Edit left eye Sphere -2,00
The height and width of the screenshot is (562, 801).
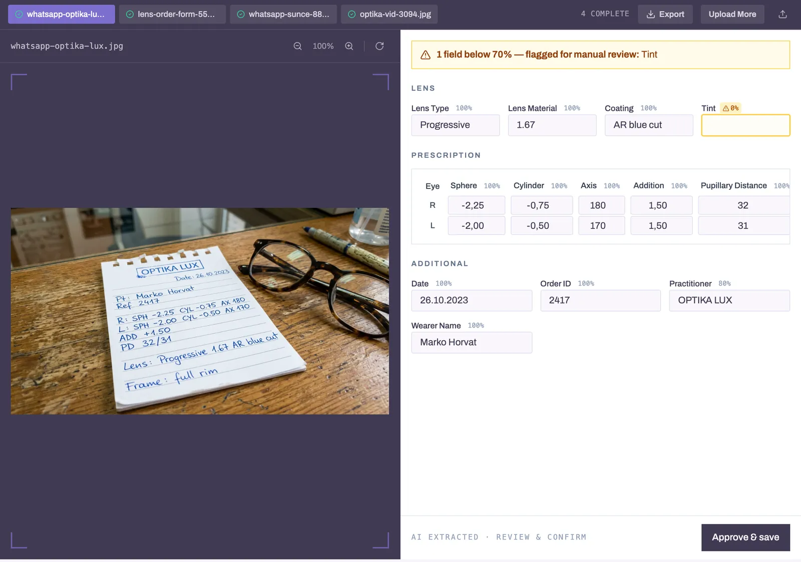point(476,226)
